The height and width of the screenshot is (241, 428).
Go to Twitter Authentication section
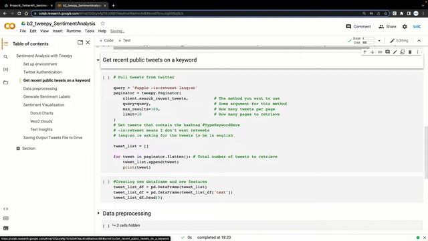[x=42, y=72]
